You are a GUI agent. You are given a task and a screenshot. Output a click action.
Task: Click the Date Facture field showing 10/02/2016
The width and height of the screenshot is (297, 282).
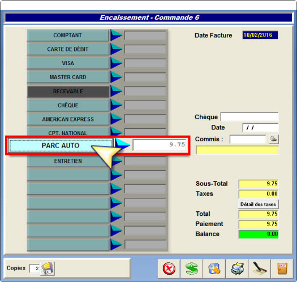[260, 35]
